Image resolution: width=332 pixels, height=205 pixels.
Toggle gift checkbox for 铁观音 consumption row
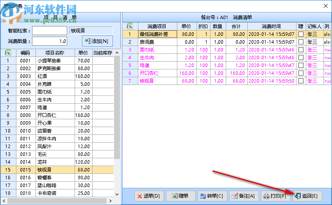coord(301,81)
